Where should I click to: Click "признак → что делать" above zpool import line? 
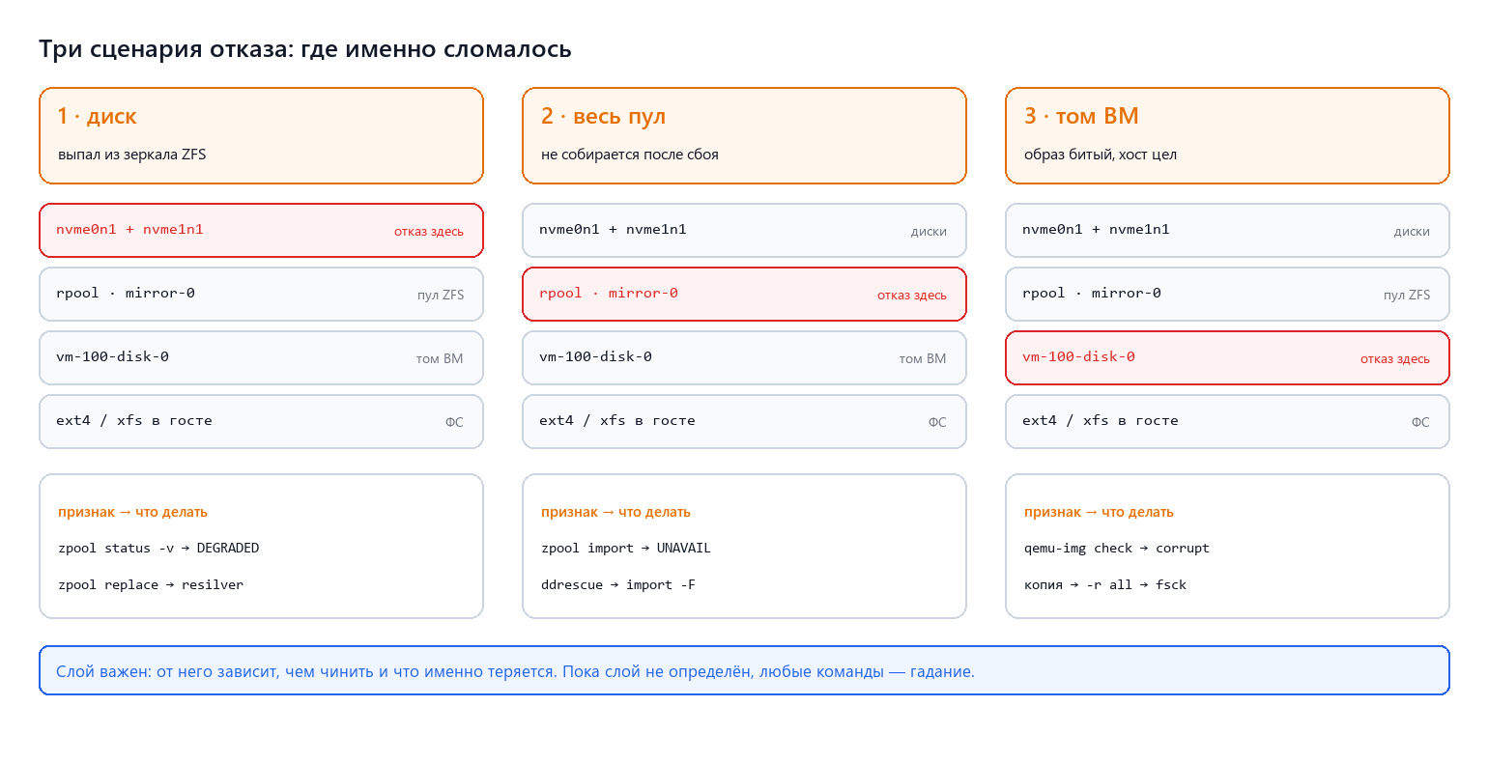click(x=615, y=513)
